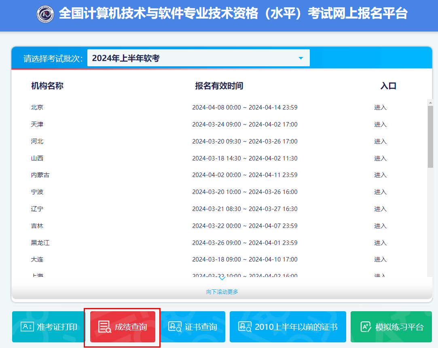Click the institution name 内蒙古
438x348 pixels.
point(40,175)
